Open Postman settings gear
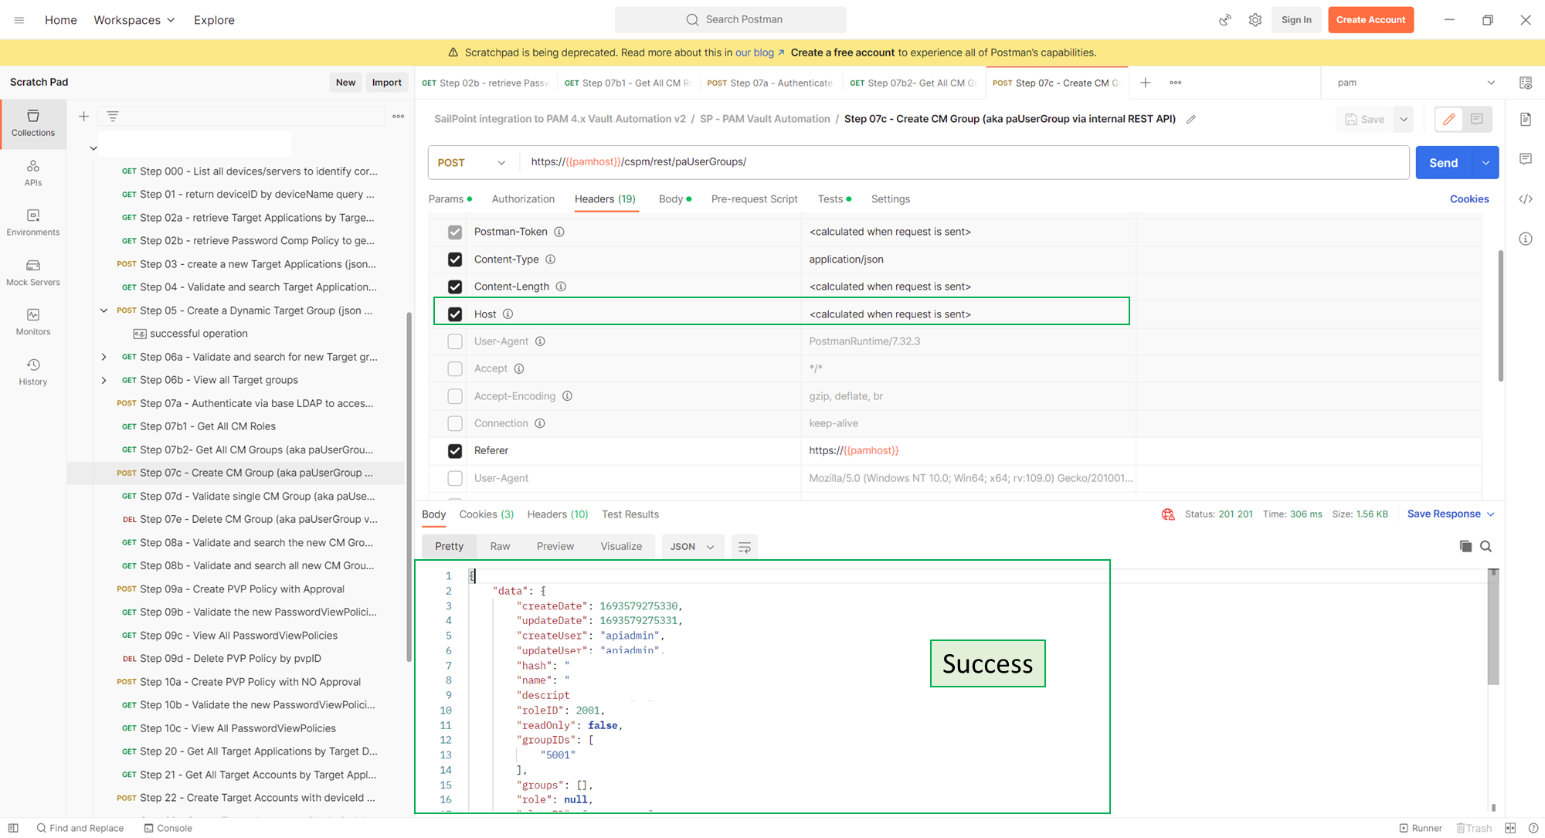Screen dimensions: 1545x838 [x=1255, y=20]
